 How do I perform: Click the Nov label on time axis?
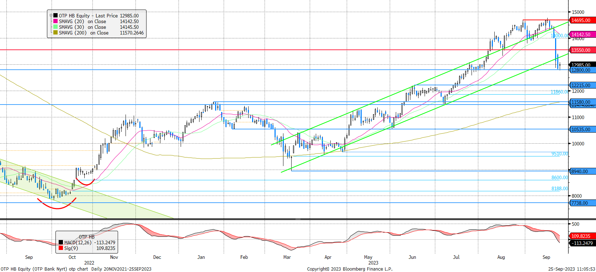pyautogui.click(x=114, y=257)
